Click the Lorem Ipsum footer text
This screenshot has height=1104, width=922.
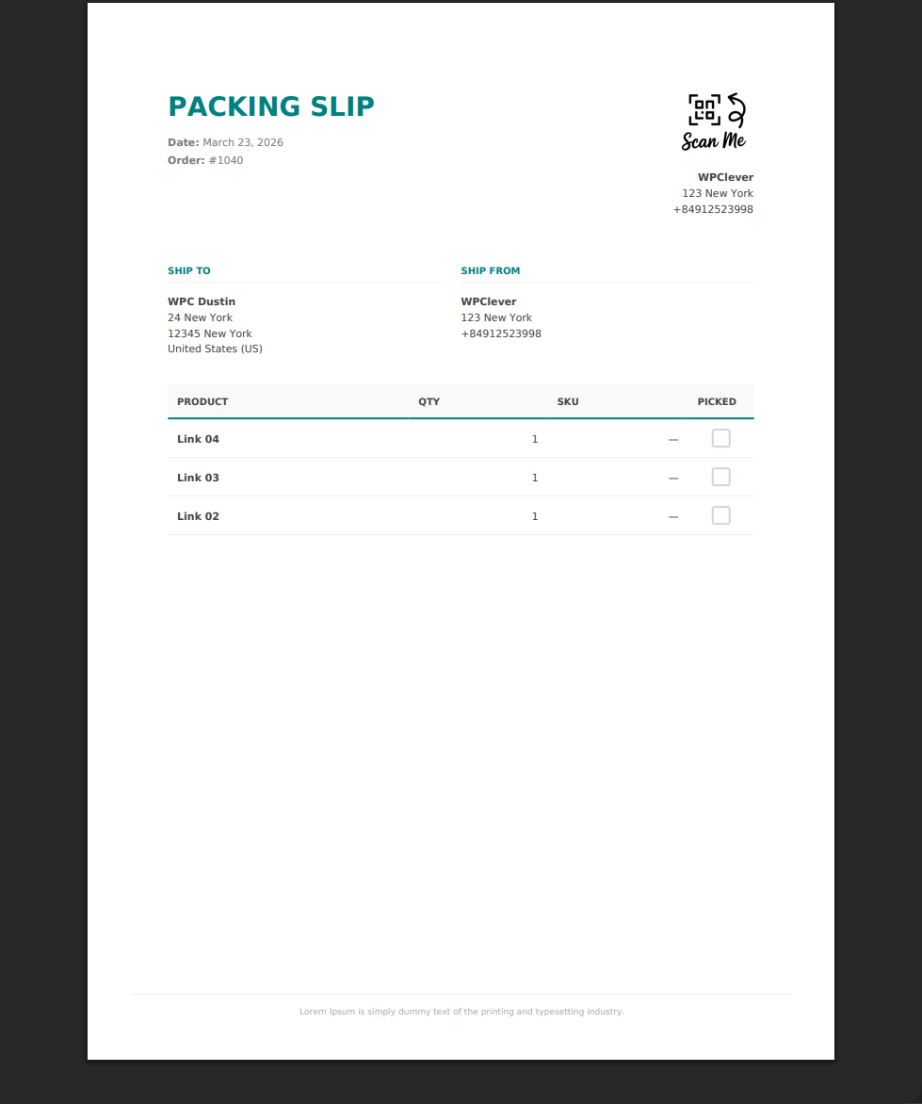pyautogui.click(x=461, y=1013)
